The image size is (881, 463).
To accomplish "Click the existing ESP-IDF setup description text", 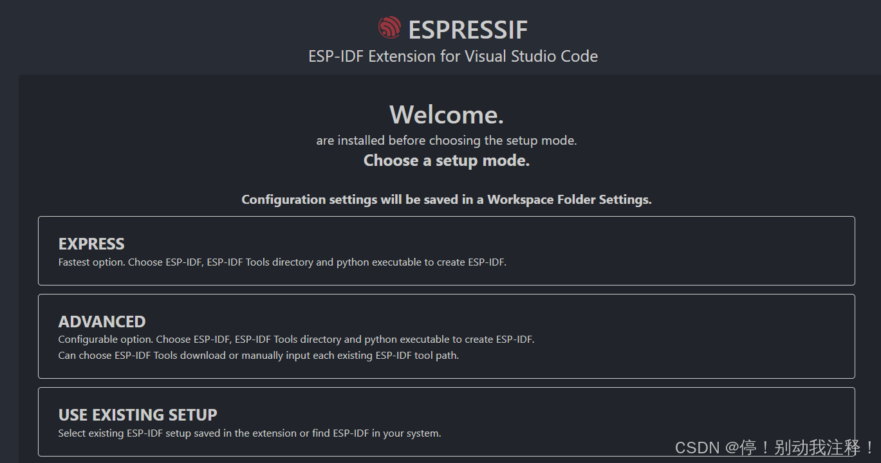I will tap(250, 433).
